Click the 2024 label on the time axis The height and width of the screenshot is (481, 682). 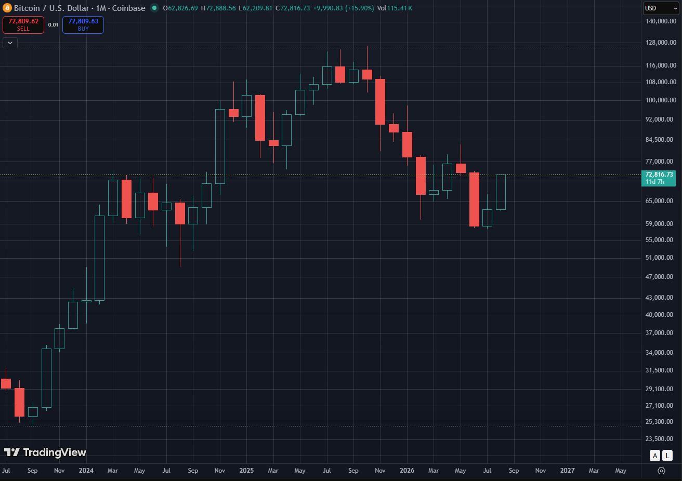click(x=86, y=471)
